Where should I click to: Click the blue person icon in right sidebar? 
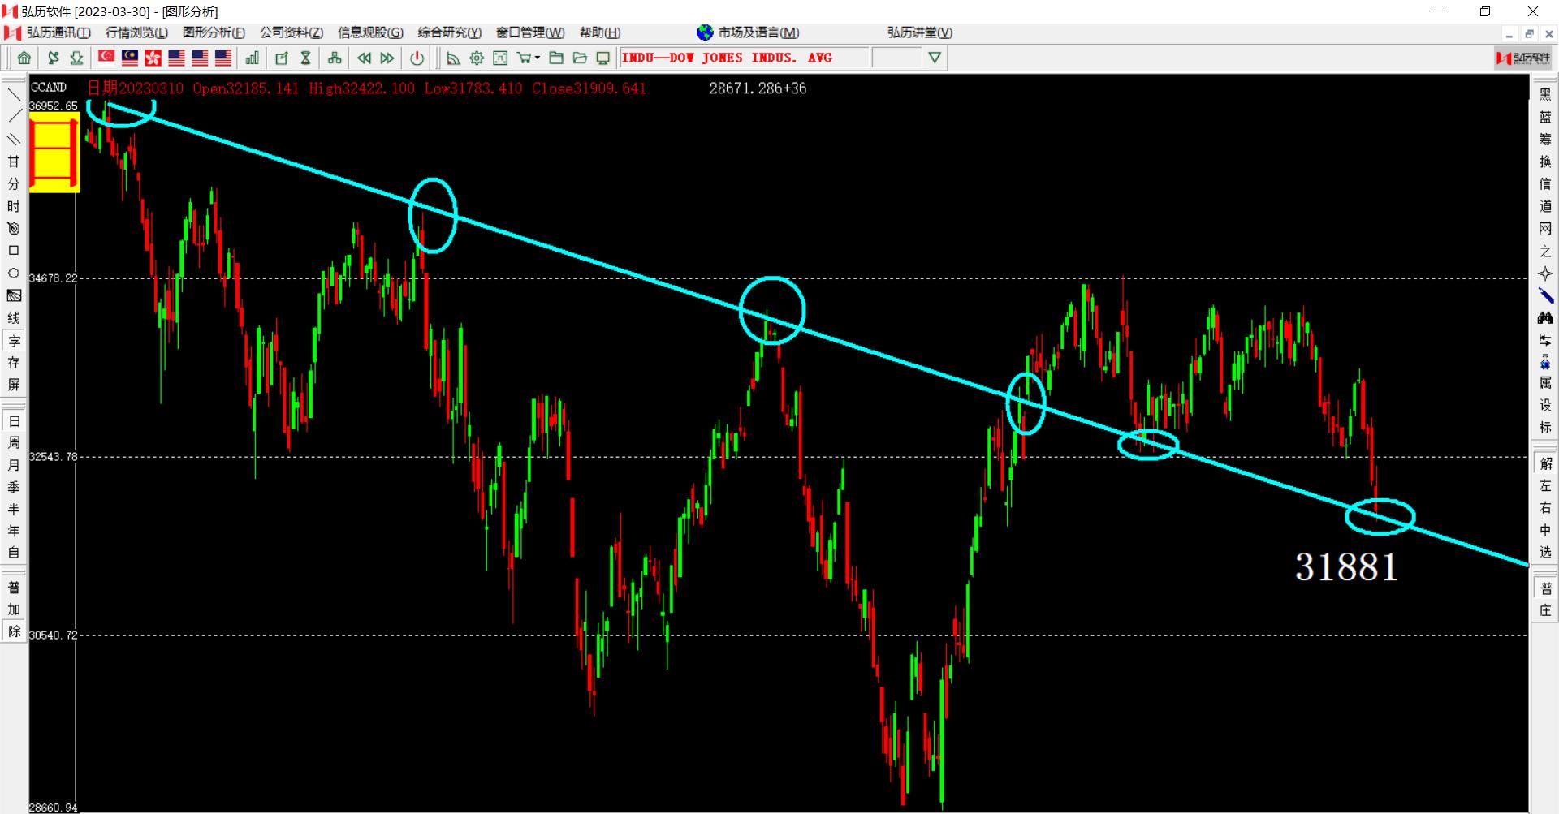pos(1545,363)
